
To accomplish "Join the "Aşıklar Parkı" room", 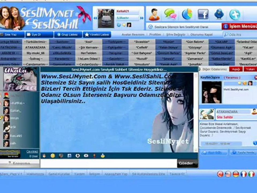I will [x=195, y=53].
